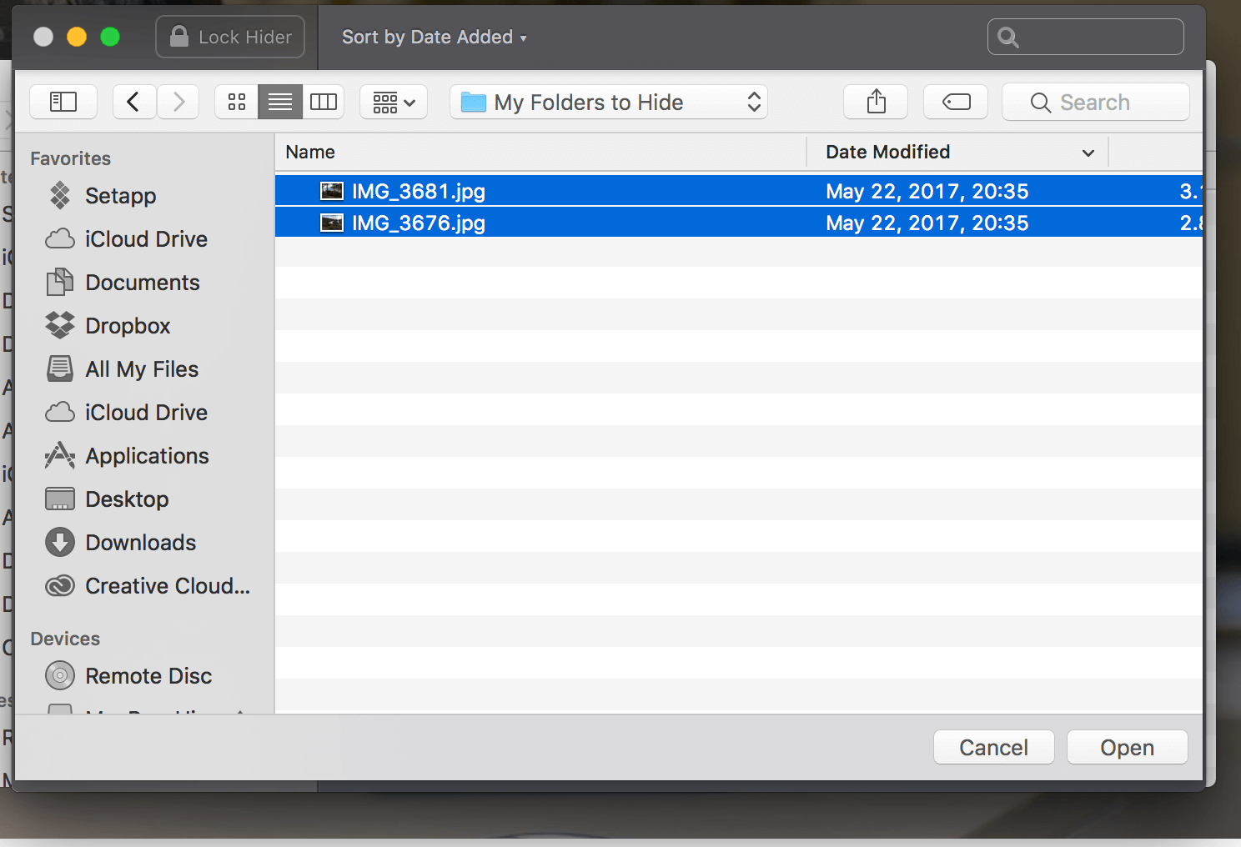Select the IMG_3676.jpg file

[x=420, y=223]
